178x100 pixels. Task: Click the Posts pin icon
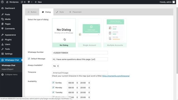(x=3, y=14)
